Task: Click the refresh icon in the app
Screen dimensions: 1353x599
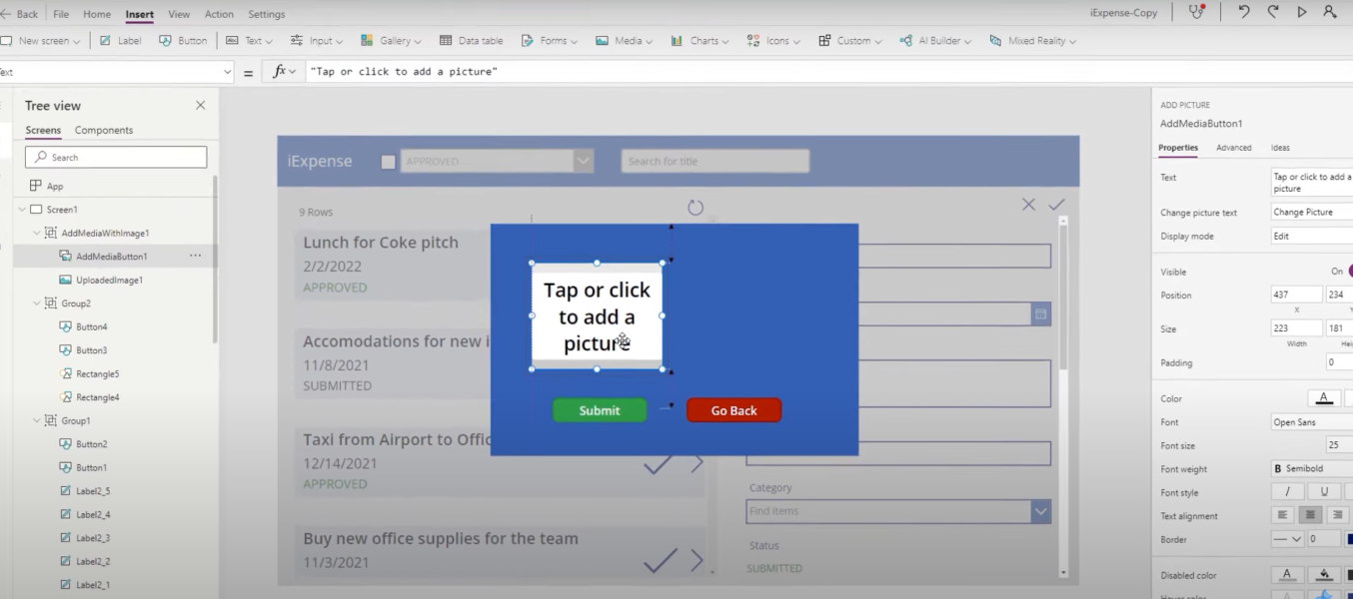Action: (695, 207)
